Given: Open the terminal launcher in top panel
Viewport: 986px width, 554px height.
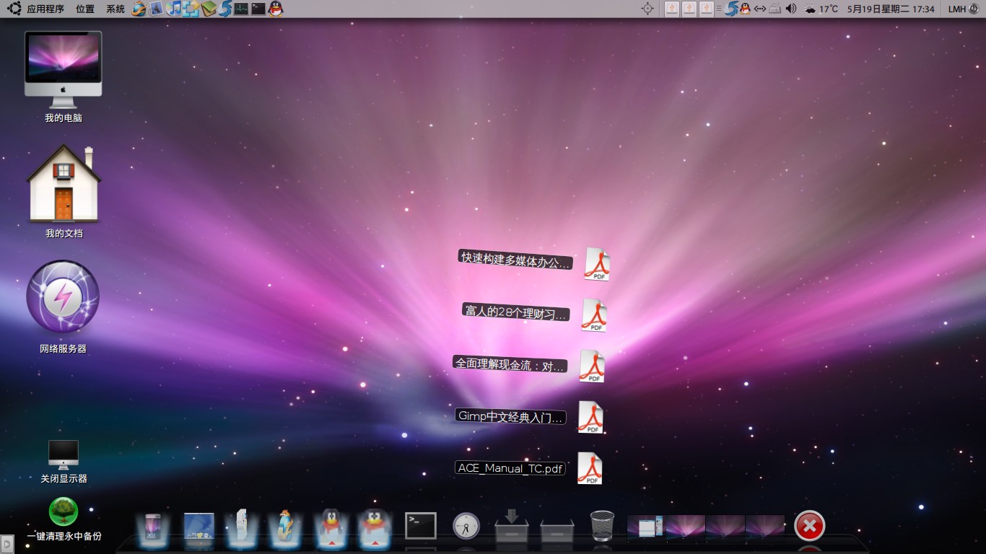Looking at the screenshot, I should (x=258, y=9).
